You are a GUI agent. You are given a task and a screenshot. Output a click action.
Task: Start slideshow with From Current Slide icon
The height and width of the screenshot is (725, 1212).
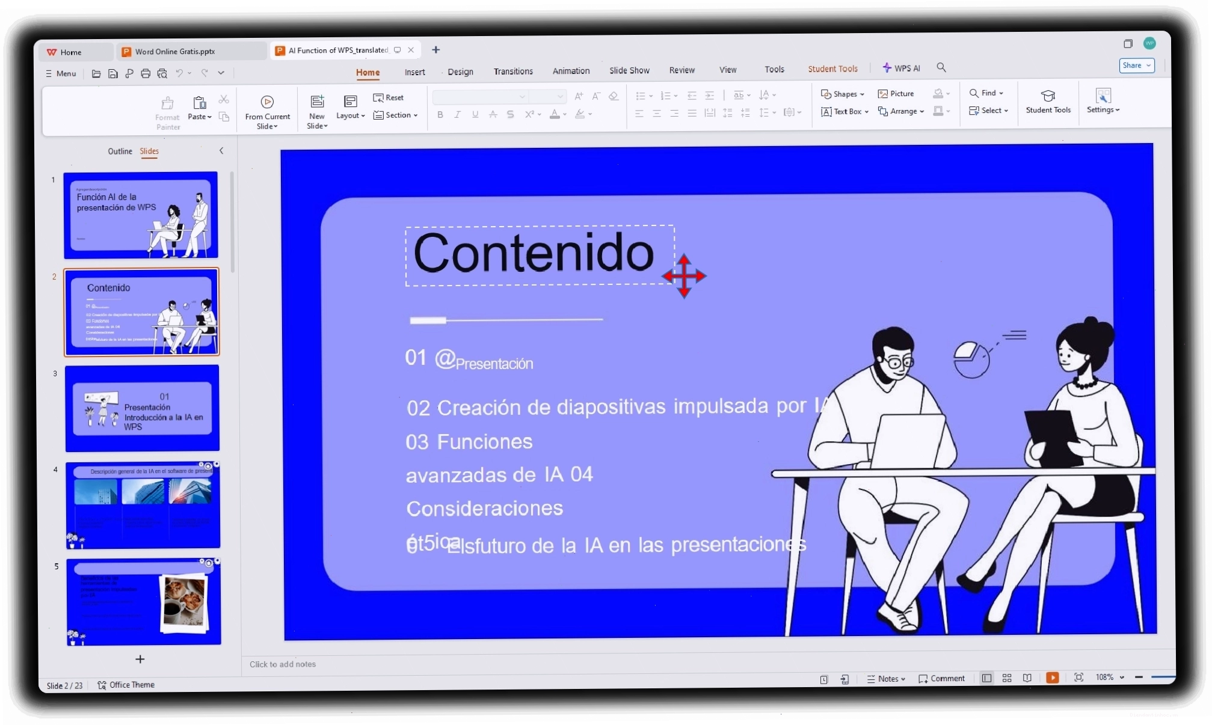pos(267,102)
